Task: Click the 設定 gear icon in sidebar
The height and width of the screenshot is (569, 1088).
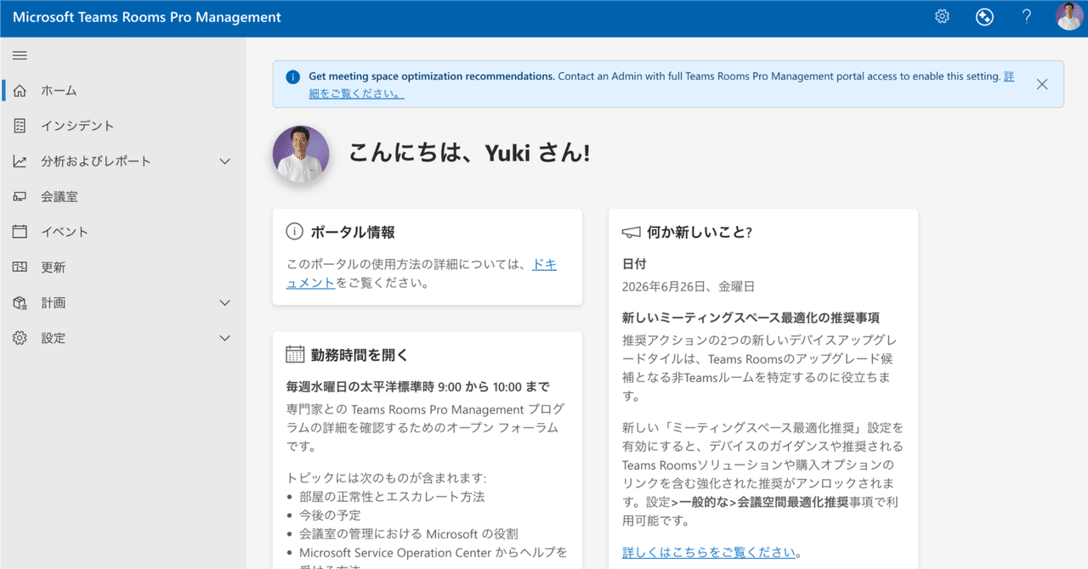Action: coord(20,338)
